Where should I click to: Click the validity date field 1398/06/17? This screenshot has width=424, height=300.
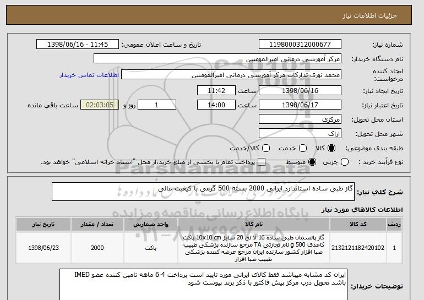300,105
